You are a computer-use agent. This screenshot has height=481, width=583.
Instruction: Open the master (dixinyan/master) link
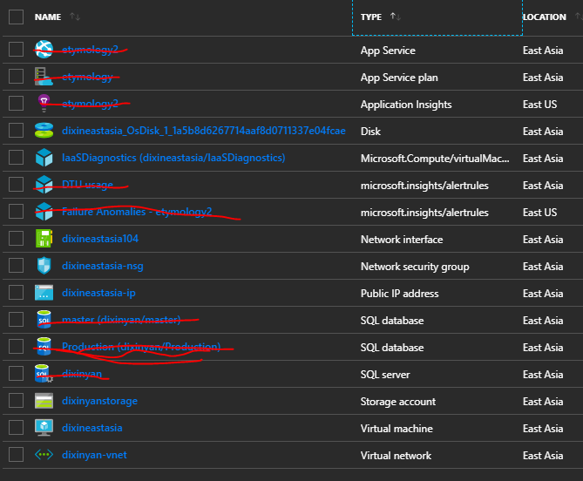click(121, 320)
